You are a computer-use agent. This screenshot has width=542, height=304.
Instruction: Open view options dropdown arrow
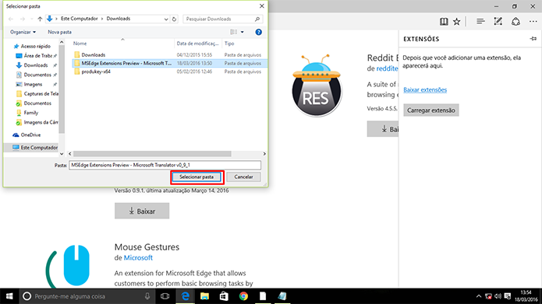tap(243, 32)
